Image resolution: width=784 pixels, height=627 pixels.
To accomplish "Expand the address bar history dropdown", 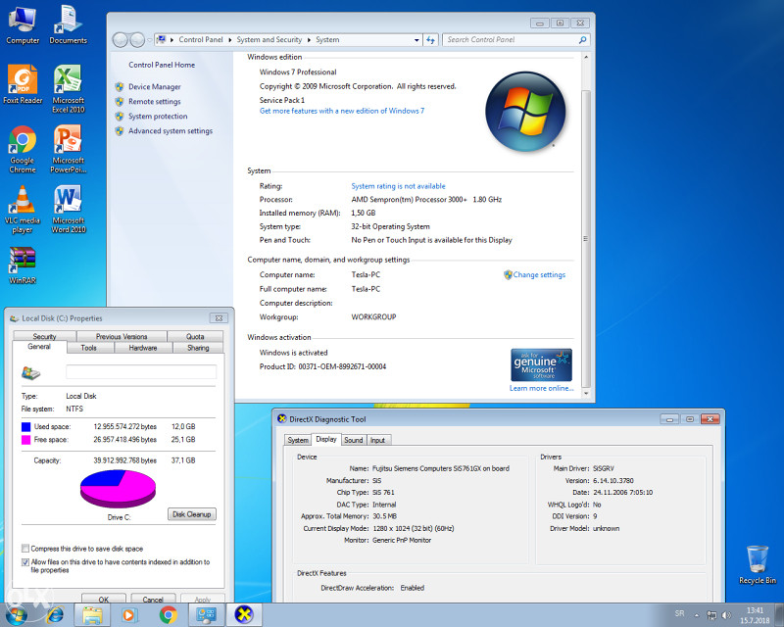I will [x=416, y=40].
